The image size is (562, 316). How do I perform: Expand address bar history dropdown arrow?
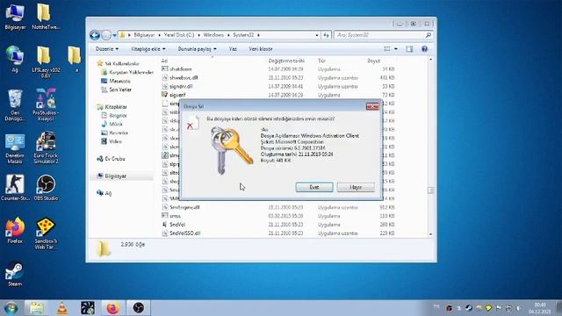[x=316, y=35]
